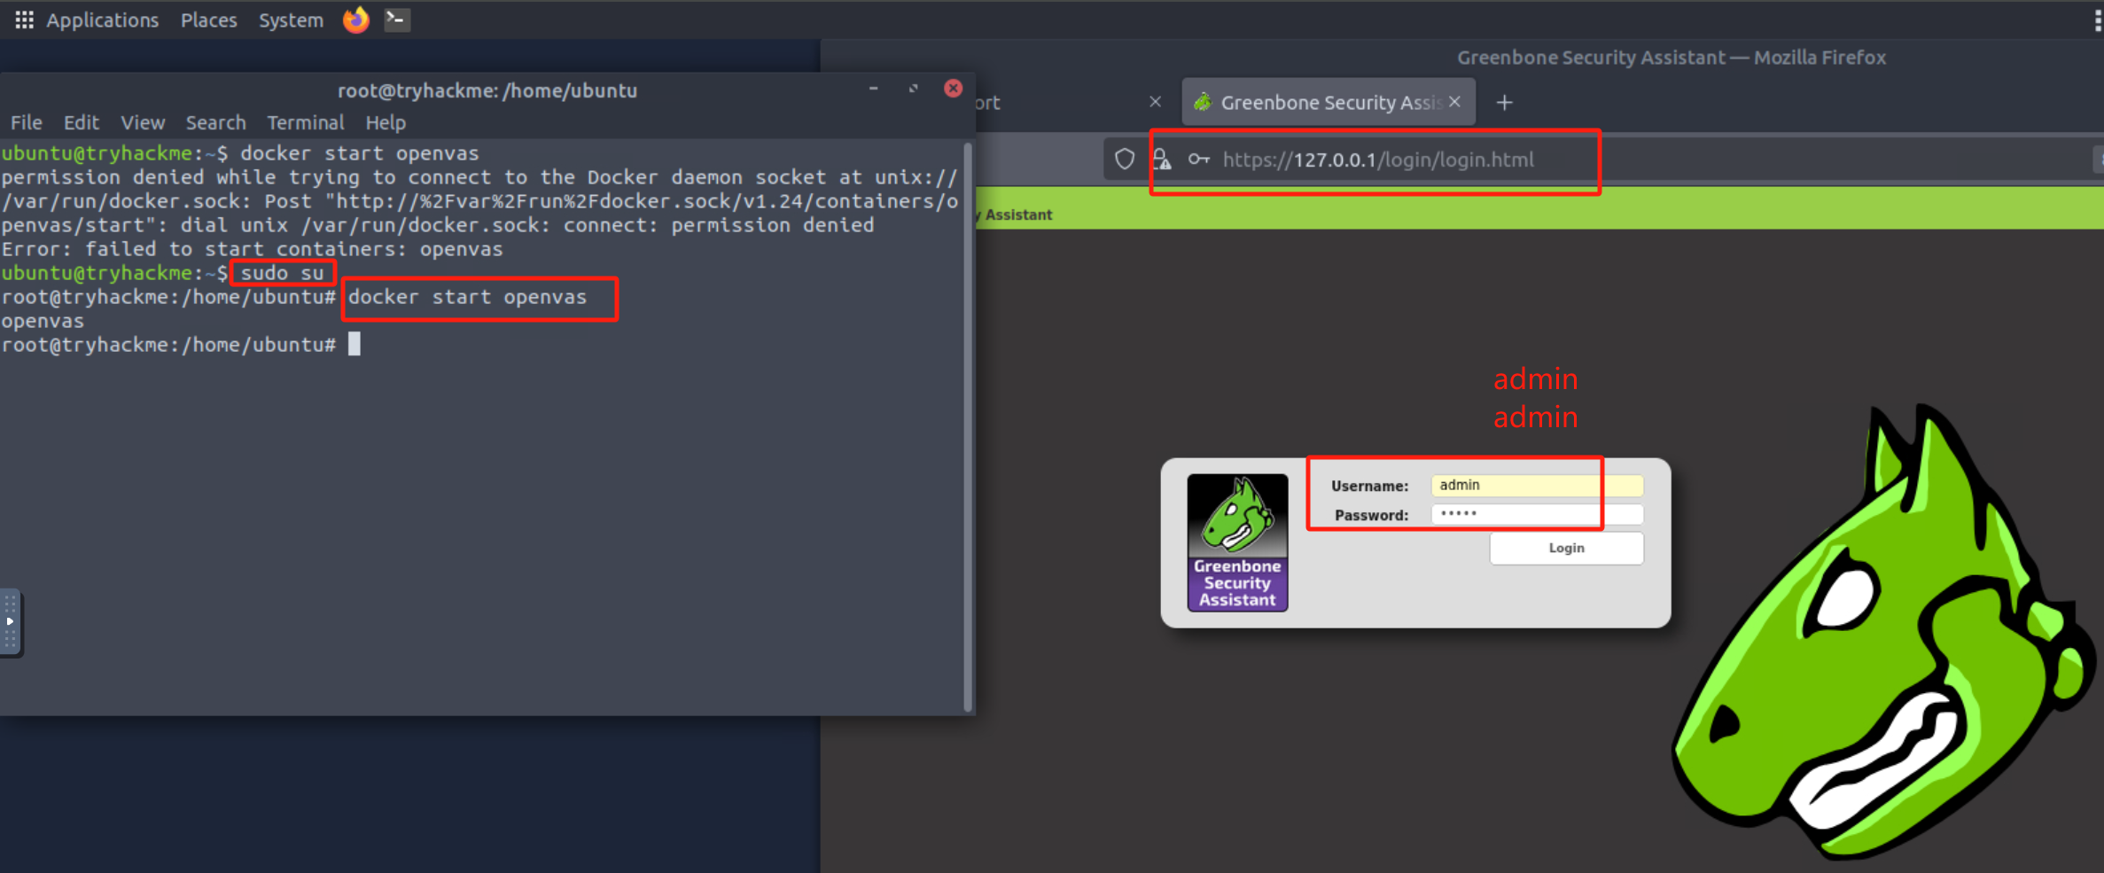Click the 'sudo su' command text
Screen dimensions: 2104x873
282,273
